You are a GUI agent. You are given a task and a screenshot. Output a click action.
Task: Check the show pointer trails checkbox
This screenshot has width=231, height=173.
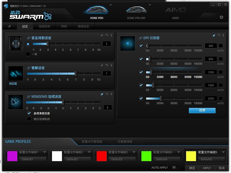click(29, 119)
